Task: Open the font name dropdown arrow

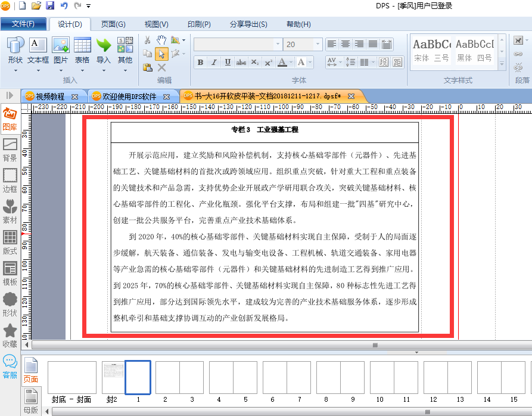Action: [x=278, y=44]
